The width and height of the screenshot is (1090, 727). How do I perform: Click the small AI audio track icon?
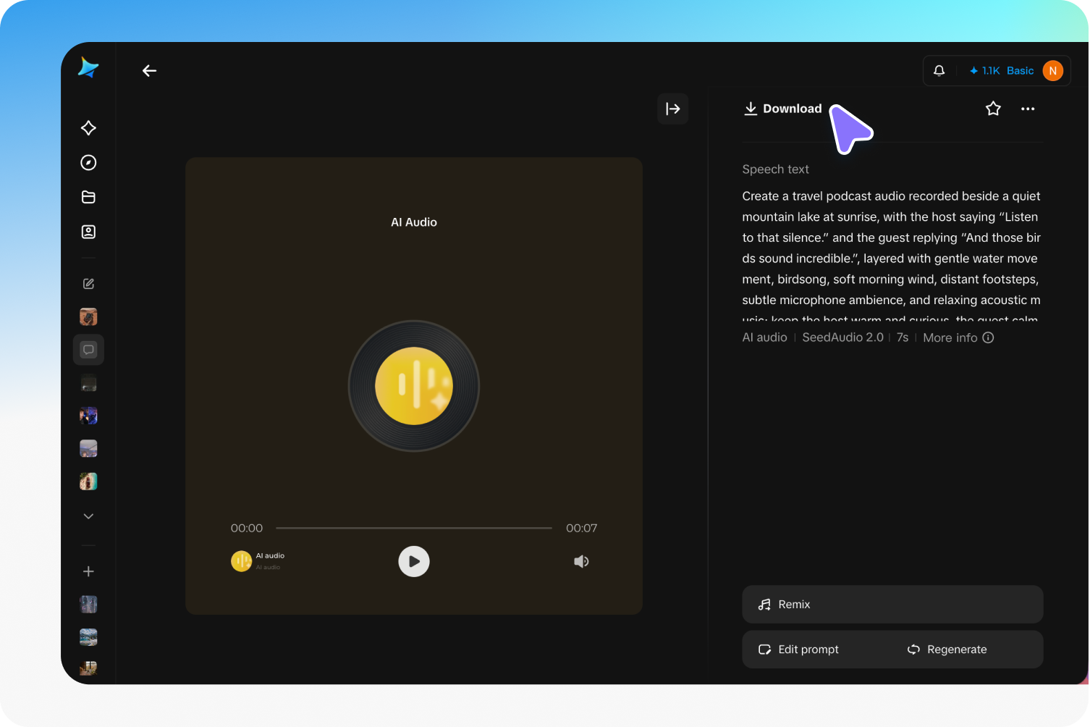[241, 561]
